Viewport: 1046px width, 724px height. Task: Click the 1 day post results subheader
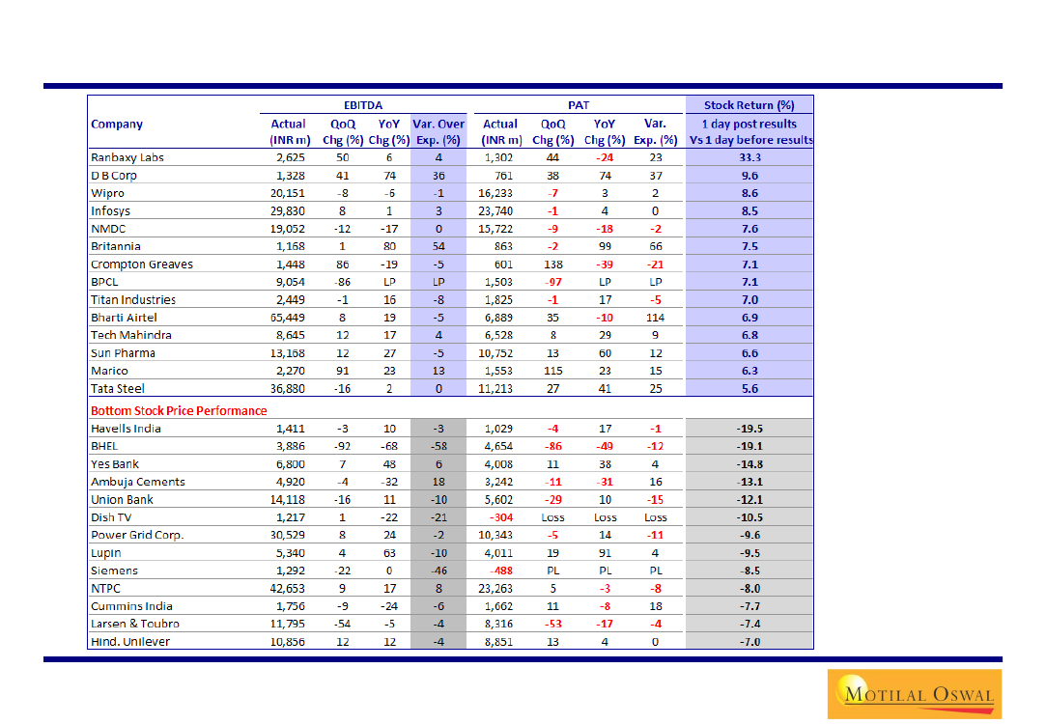coord(749,124)
